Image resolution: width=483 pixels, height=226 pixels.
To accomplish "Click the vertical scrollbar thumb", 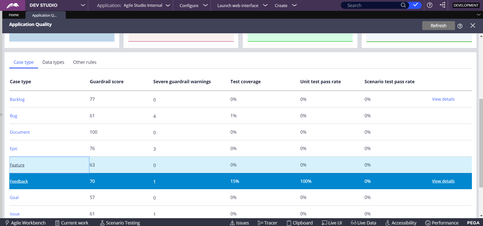I will click(481, 143).
